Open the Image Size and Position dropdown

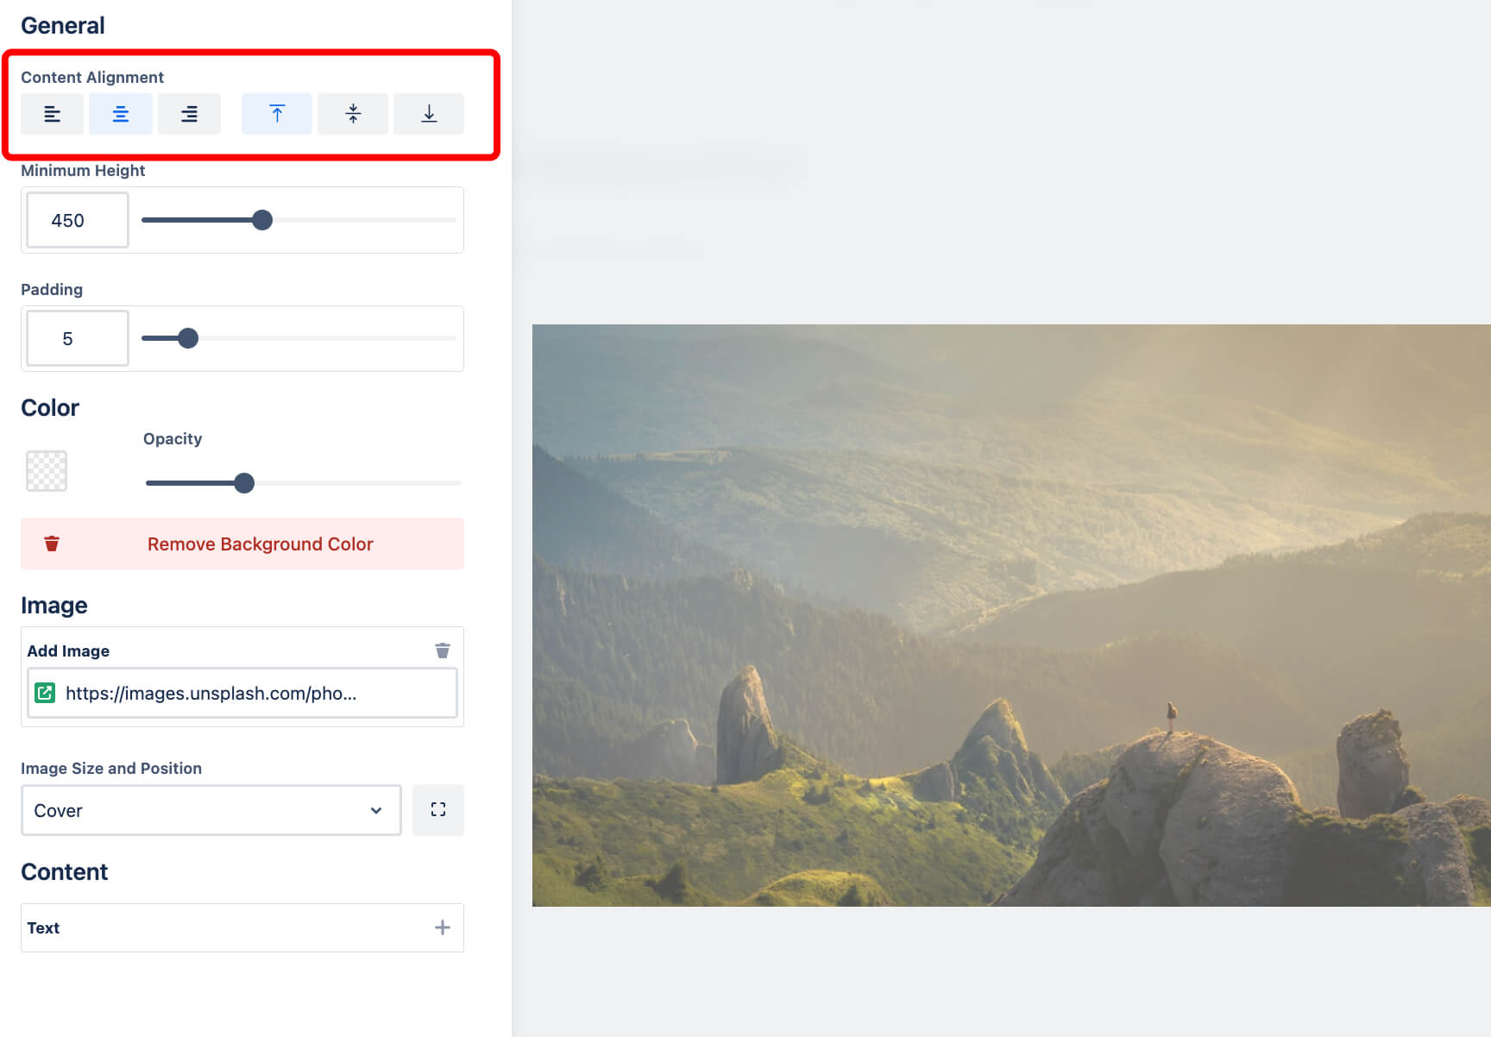click(211, 810)
